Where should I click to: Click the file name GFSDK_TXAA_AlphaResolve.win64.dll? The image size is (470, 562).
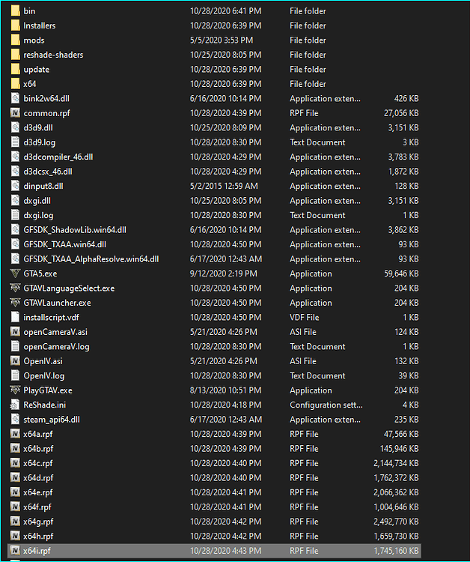click(x=91, y=259)
